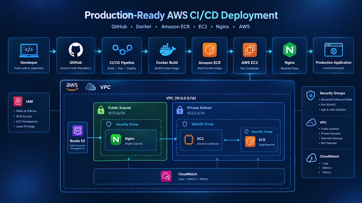This screenshot has width=362, height=203.
Task: Click the 'Push code to repository' caption
Action: [x=29, y=68]
